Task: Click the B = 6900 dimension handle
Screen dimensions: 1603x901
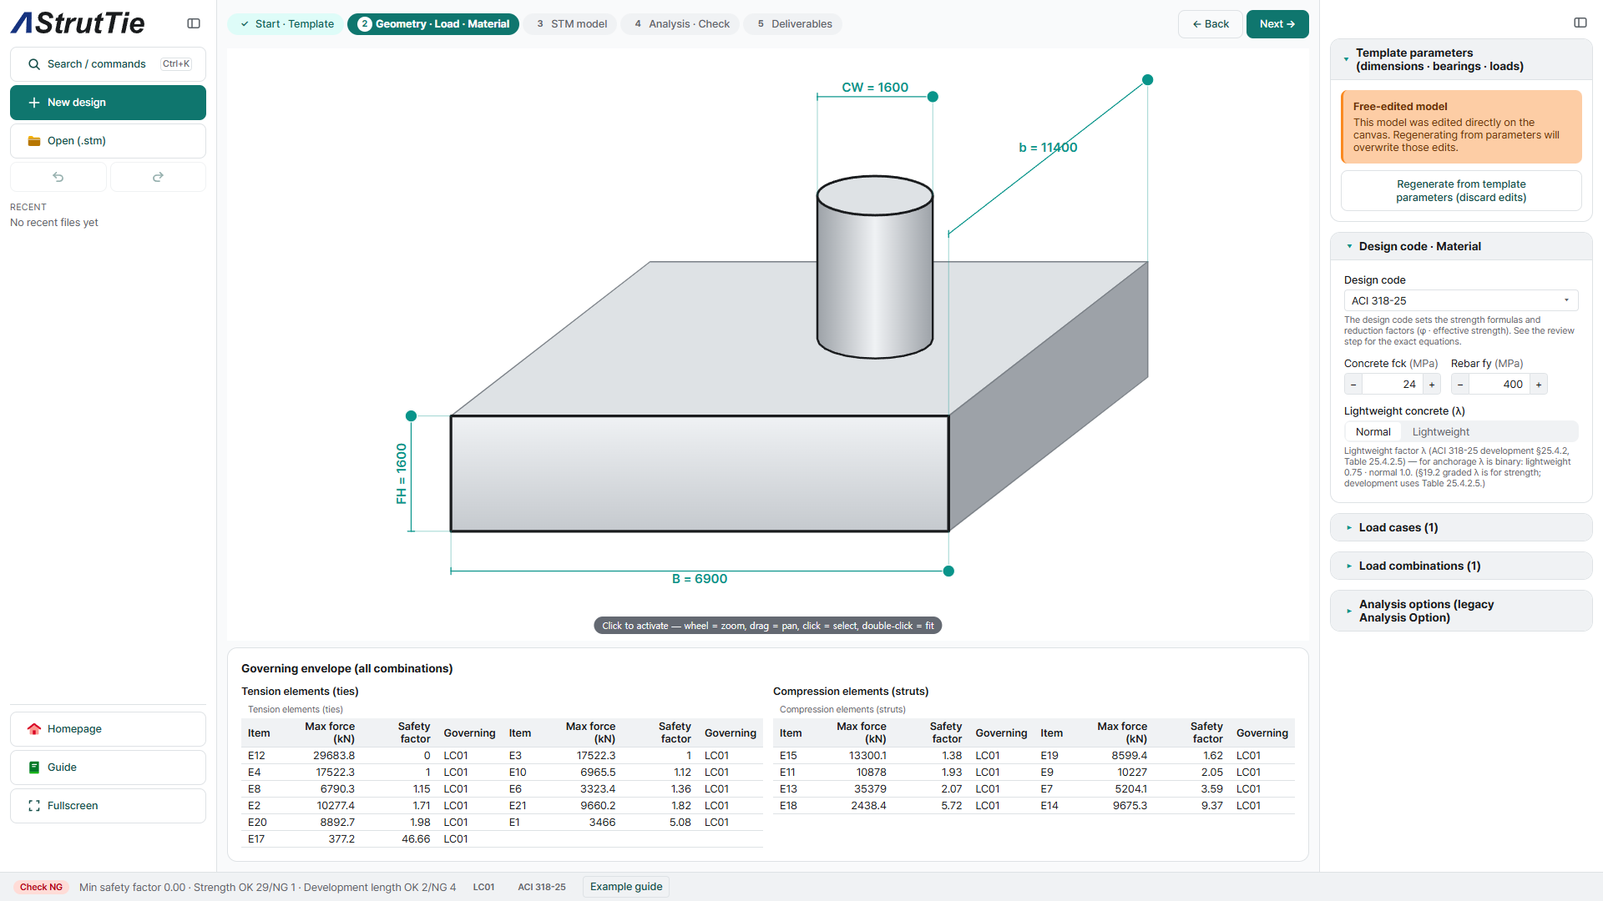Action: click(948, 571)
